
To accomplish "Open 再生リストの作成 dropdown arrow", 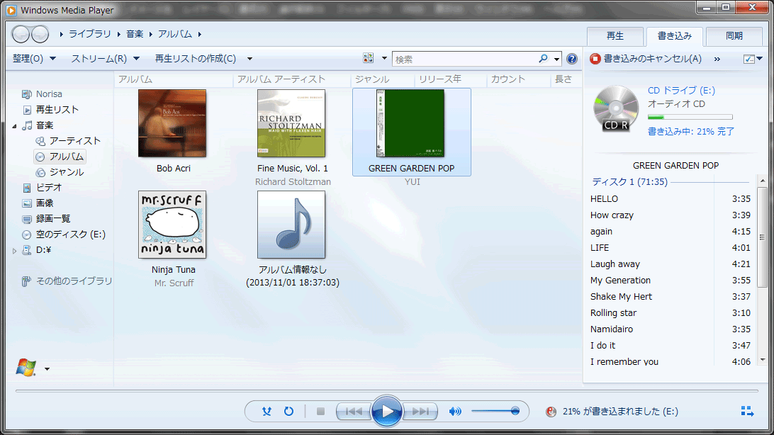I will (x=249, y=59).
